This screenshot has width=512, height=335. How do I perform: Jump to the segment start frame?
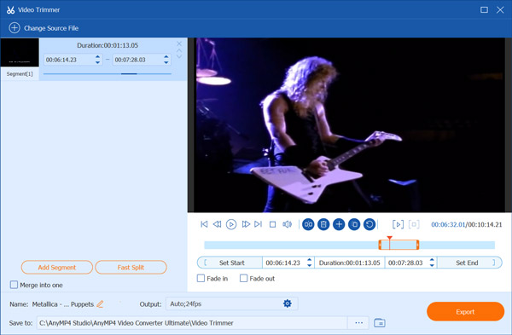click(204, 224)
